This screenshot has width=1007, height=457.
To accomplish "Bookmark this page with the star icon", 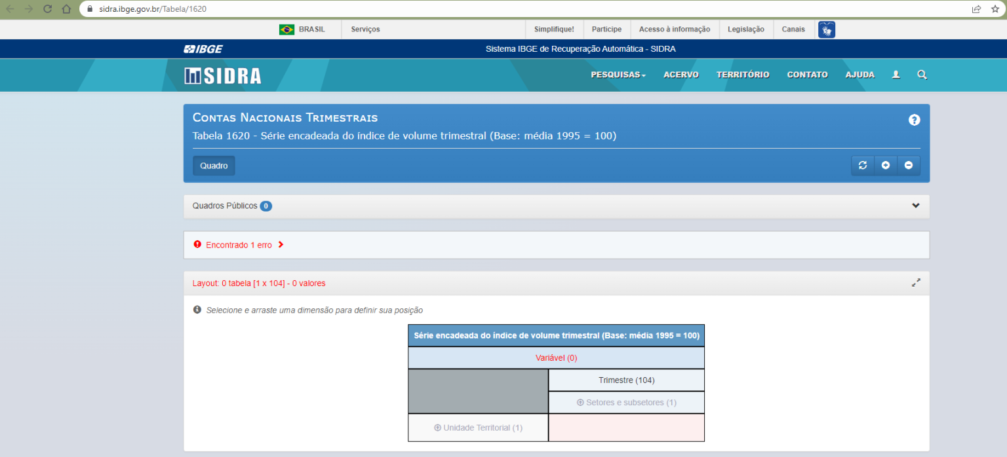I will pos(995,9).
